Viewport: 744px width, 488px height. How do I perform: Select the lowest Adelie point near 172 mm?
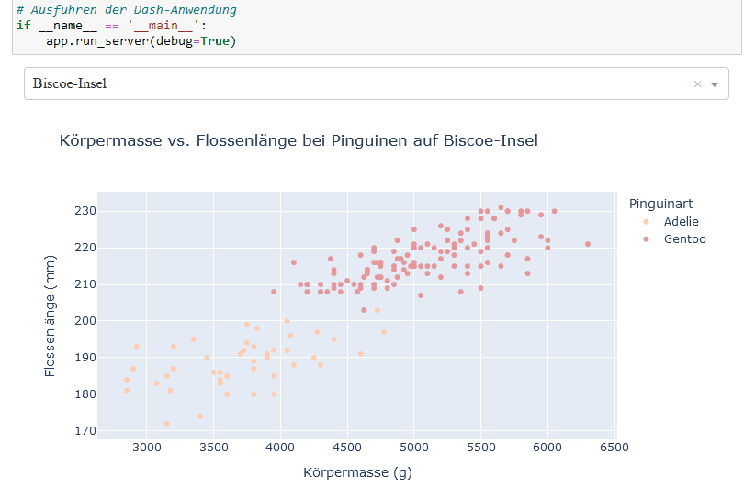(166, 424)
